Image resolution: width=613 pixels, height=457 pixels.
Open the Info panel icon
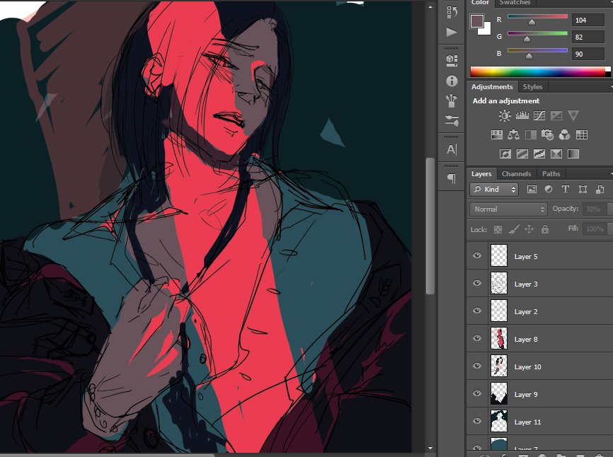tap(452, 81)
